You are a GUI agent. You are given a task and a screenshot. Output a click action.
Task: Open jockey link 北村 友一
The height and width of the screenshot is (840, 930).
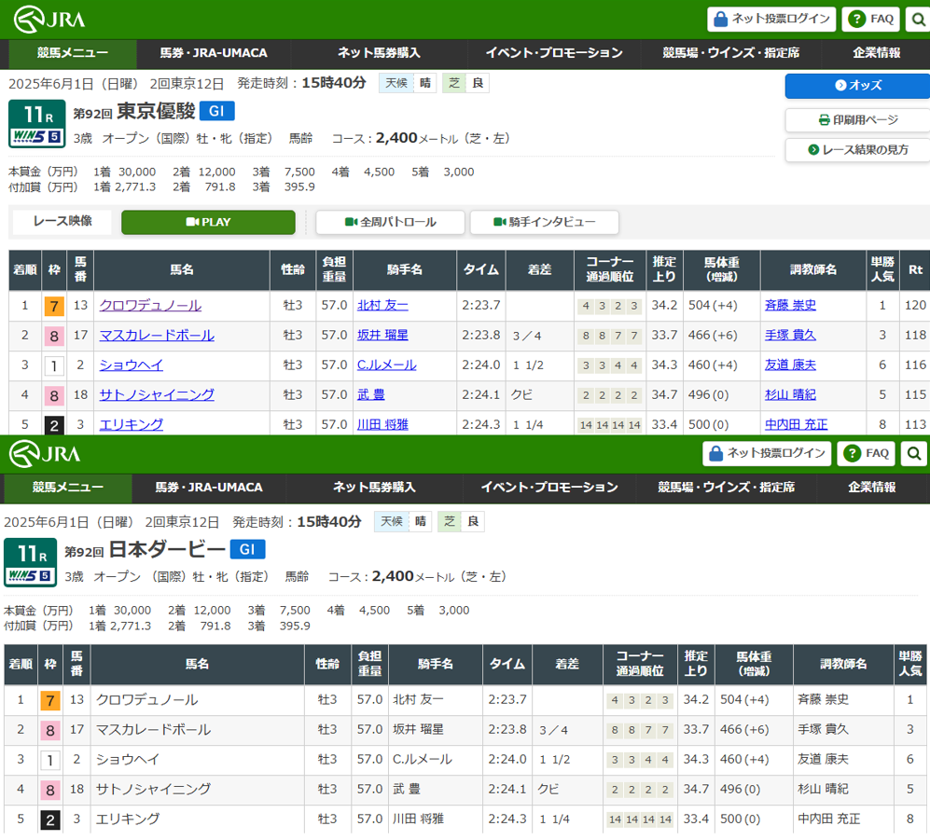[x=382, y=305]
